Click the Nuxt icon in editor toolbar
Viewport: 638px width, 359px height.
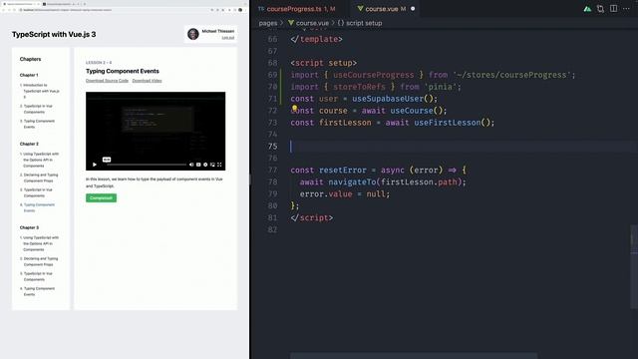tap(587, 9)
